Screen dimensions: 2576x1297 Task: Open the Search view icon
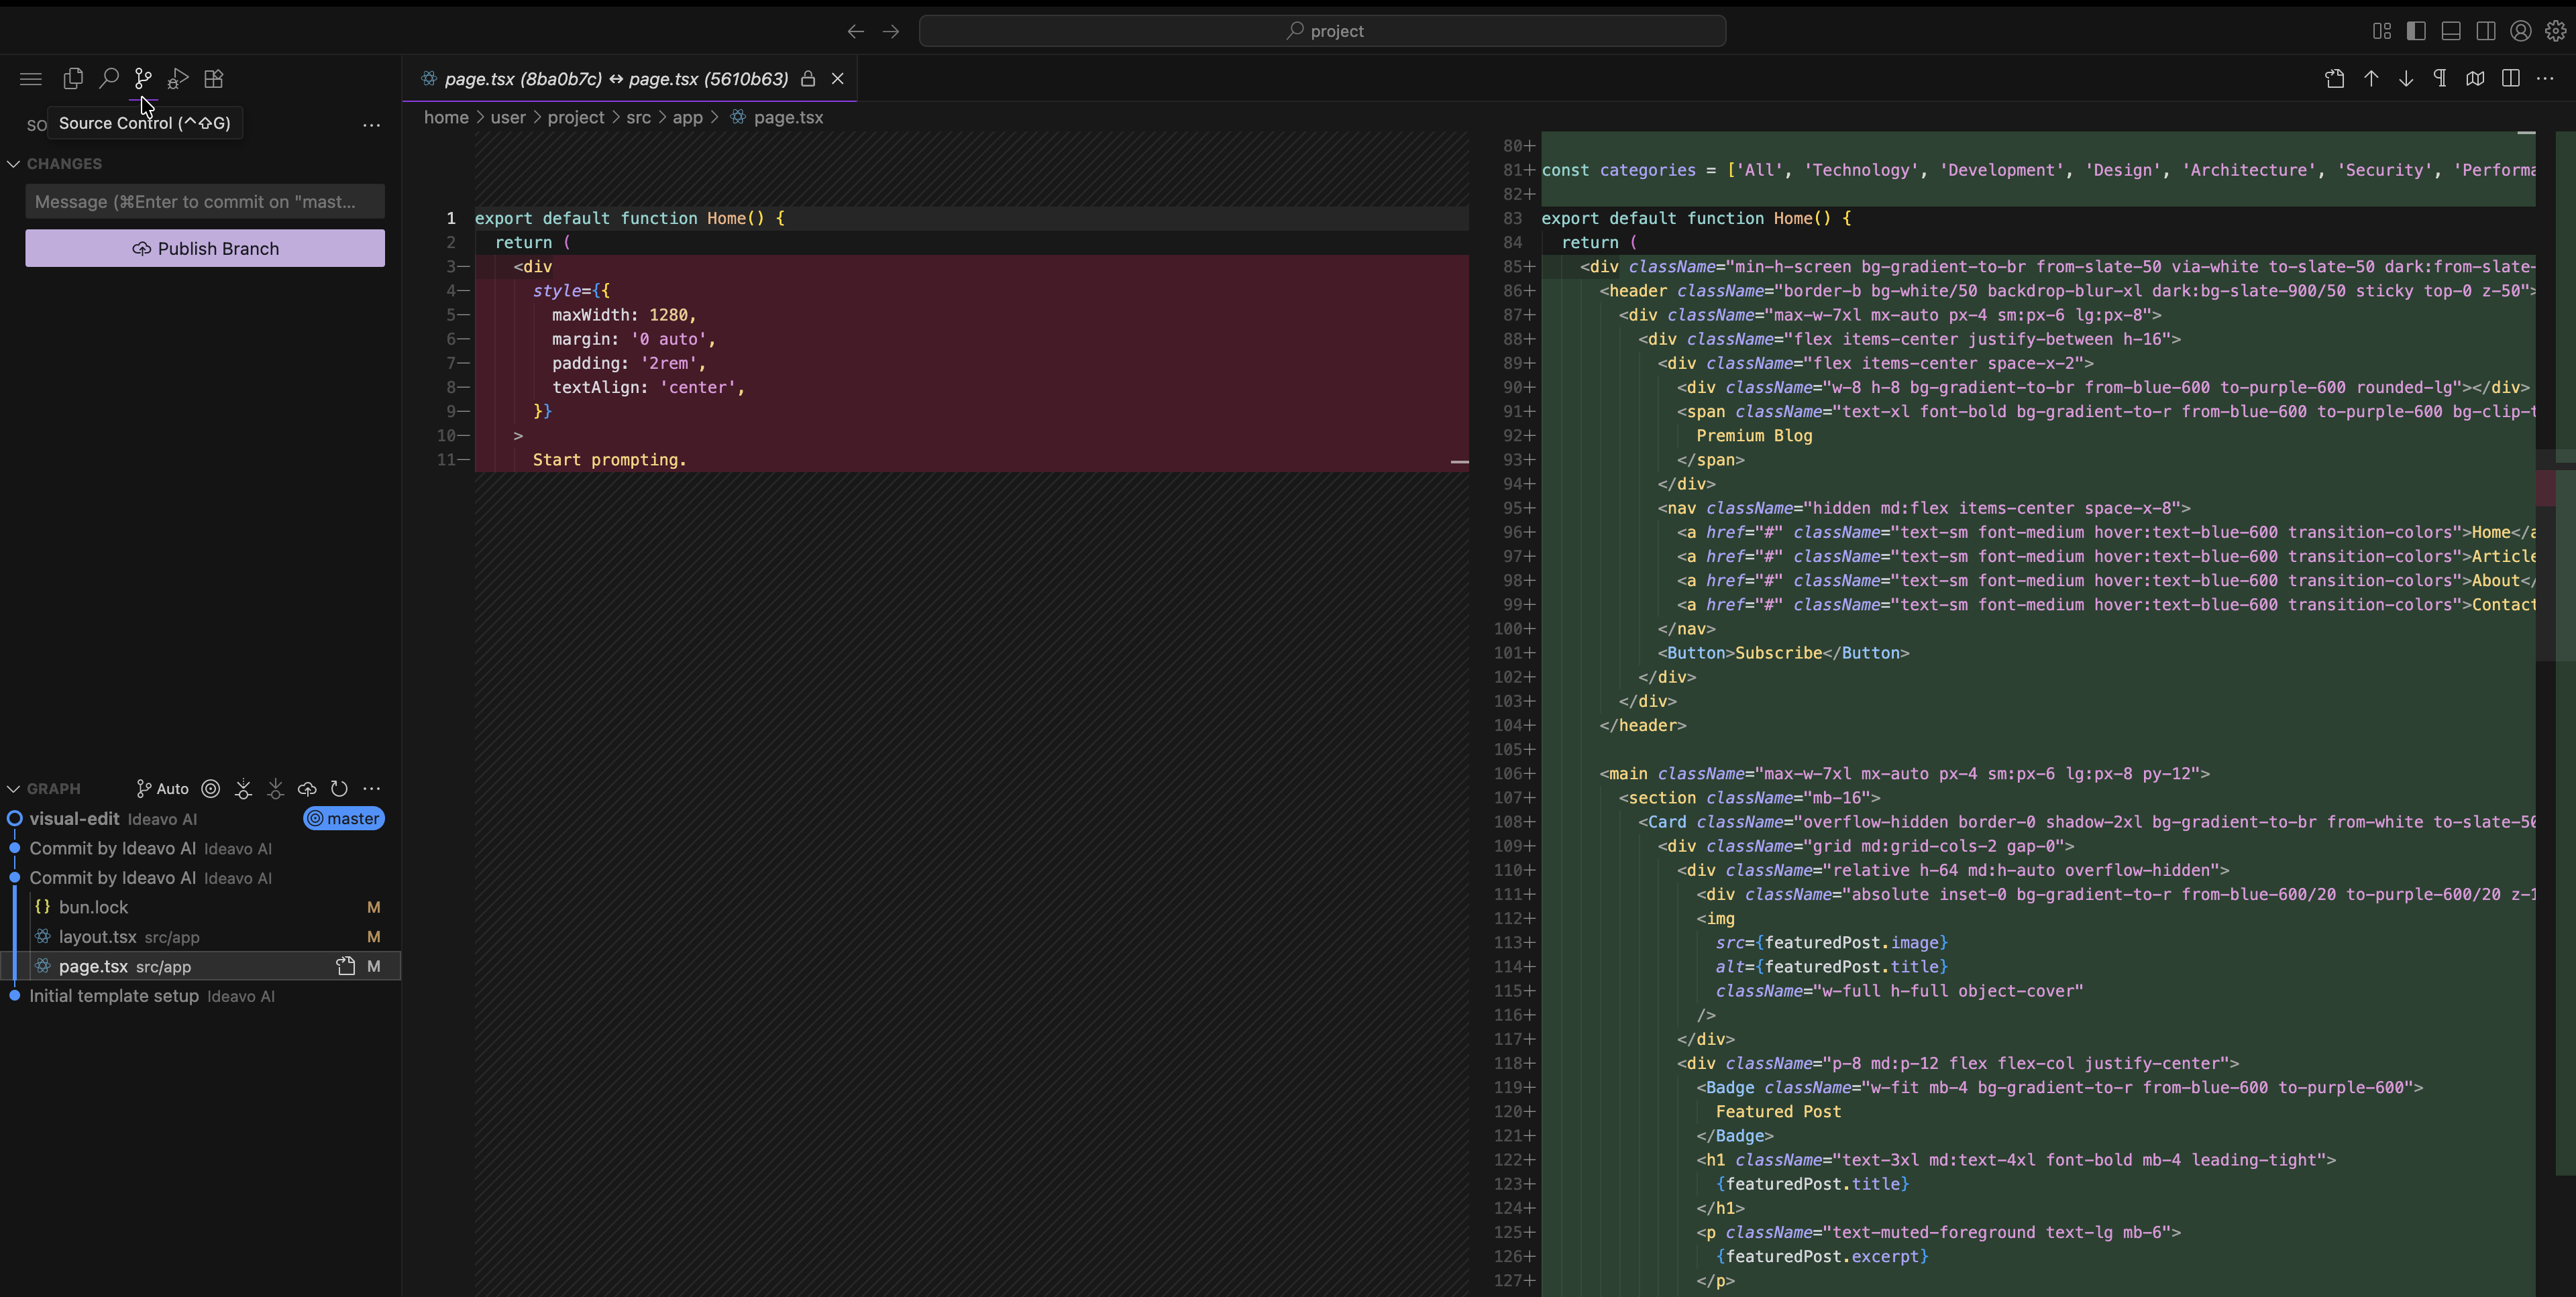(108, 78)
